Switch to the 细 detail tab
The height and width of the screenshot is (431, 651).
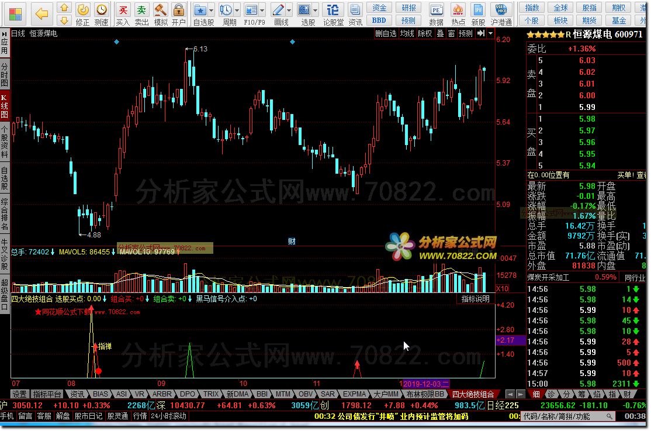(536, 394)
